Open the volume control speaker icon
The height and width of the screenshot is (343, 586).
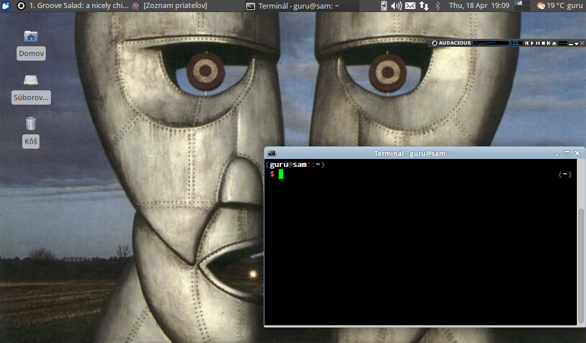click(396, 6)
